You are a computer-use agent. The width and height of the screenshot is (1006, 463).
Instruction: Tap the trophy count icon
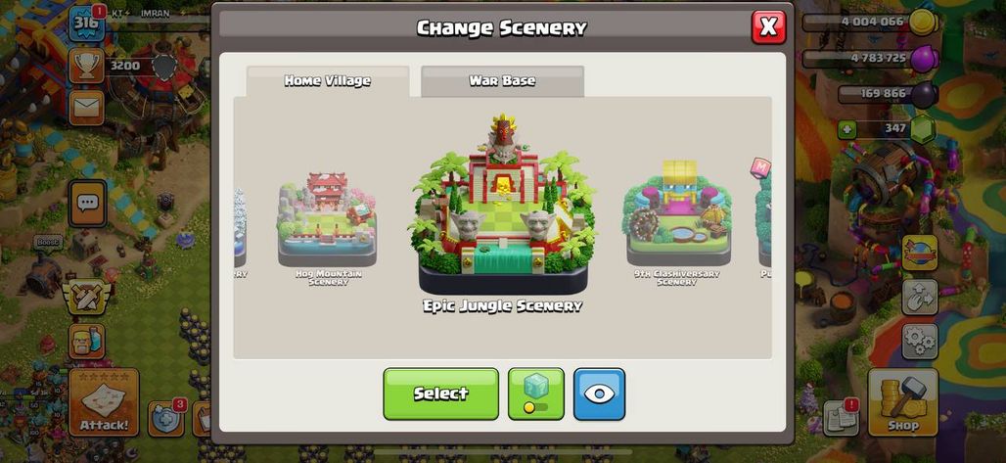[87, 66]
